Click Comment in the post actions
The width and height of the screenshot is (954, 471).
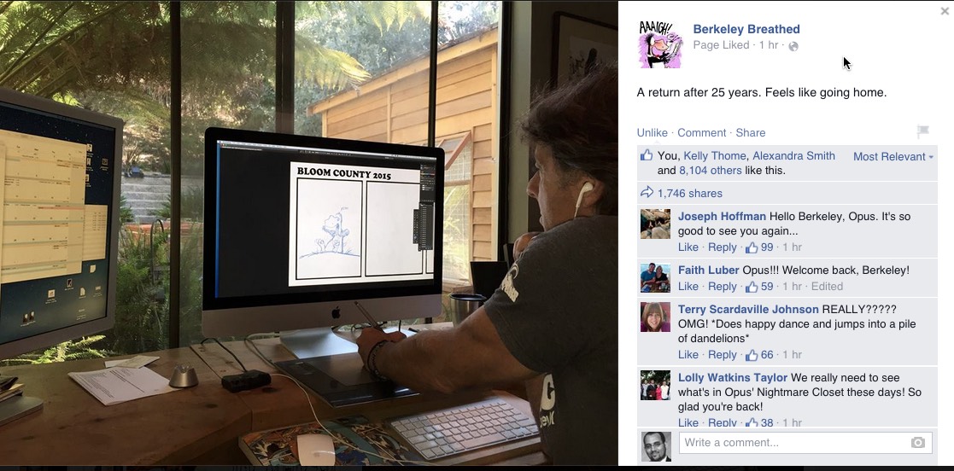701,132
